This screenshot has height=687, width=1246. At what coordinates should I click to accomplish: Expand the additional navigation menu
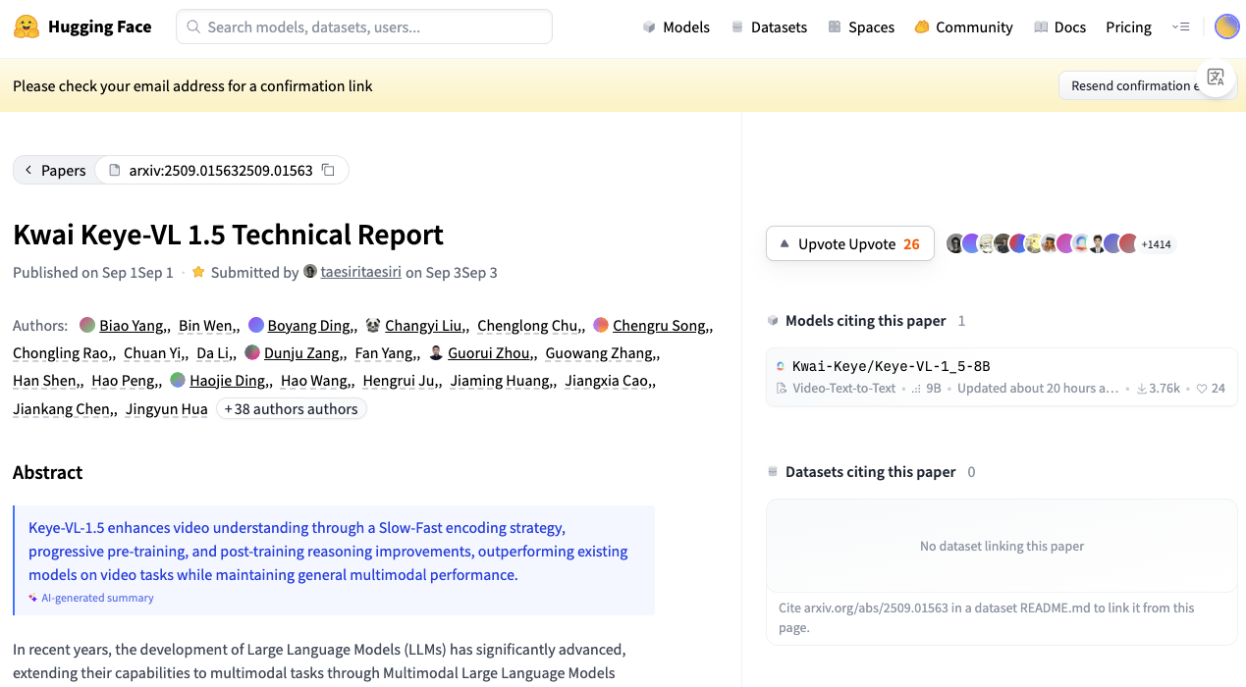coord(1180,26)
